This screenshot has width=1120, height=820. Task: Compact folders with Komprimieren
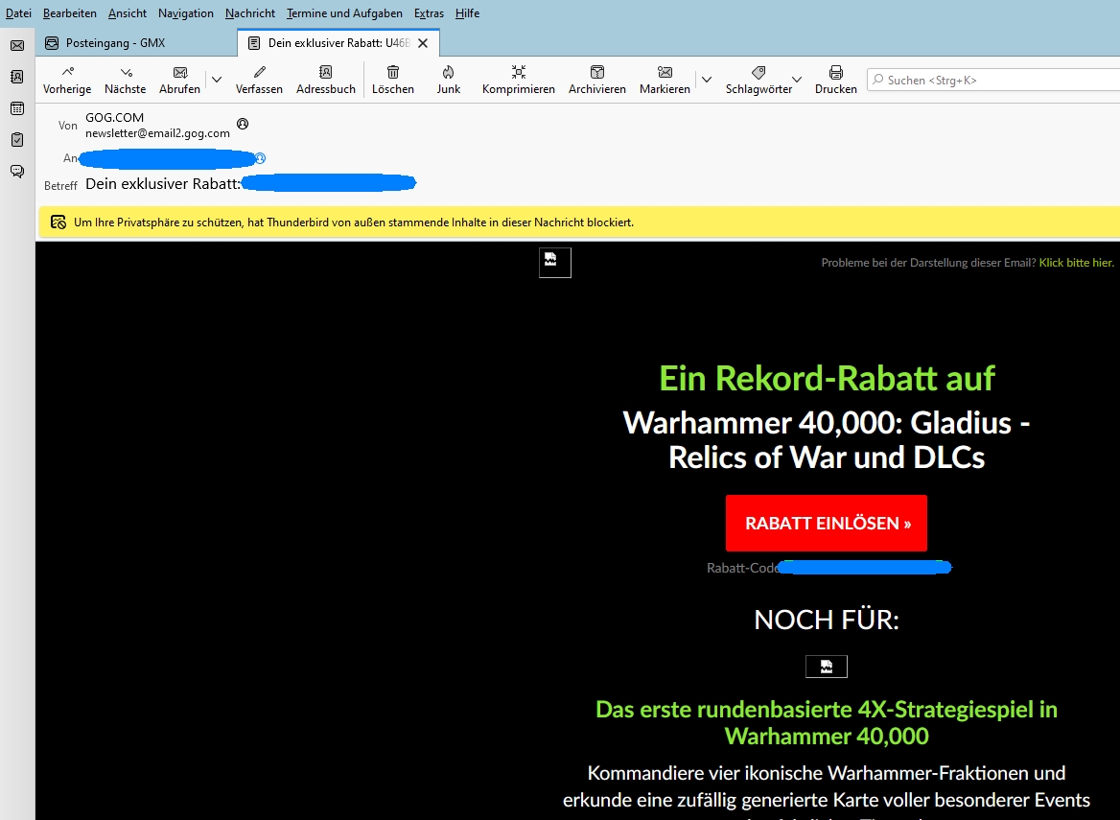click(519, 80)
